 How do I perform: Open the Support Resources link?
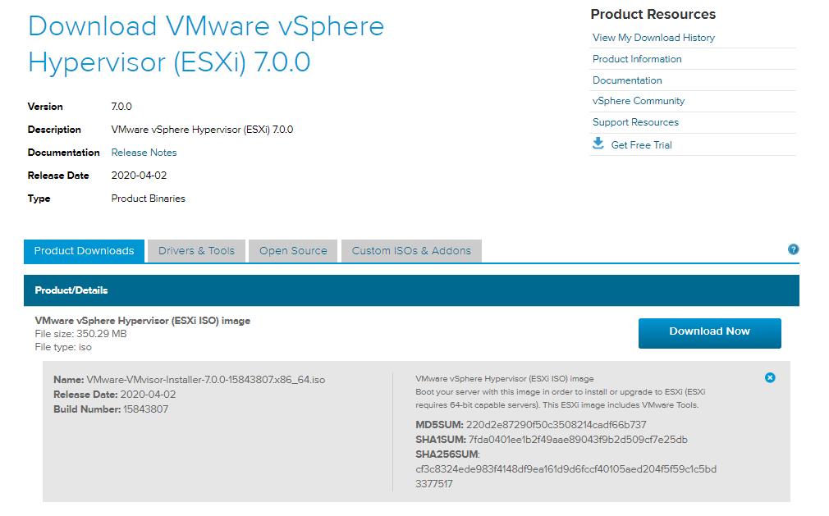tap(635, 122)
